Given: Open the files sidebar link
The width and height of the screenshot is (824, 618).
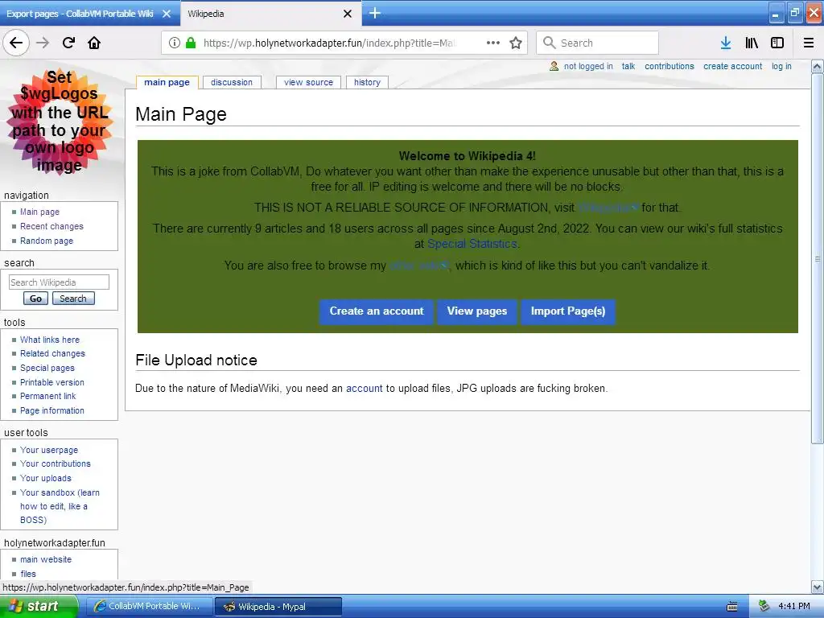Looking at the screenshot, I should pyautogui.click(x=28, y=574).
